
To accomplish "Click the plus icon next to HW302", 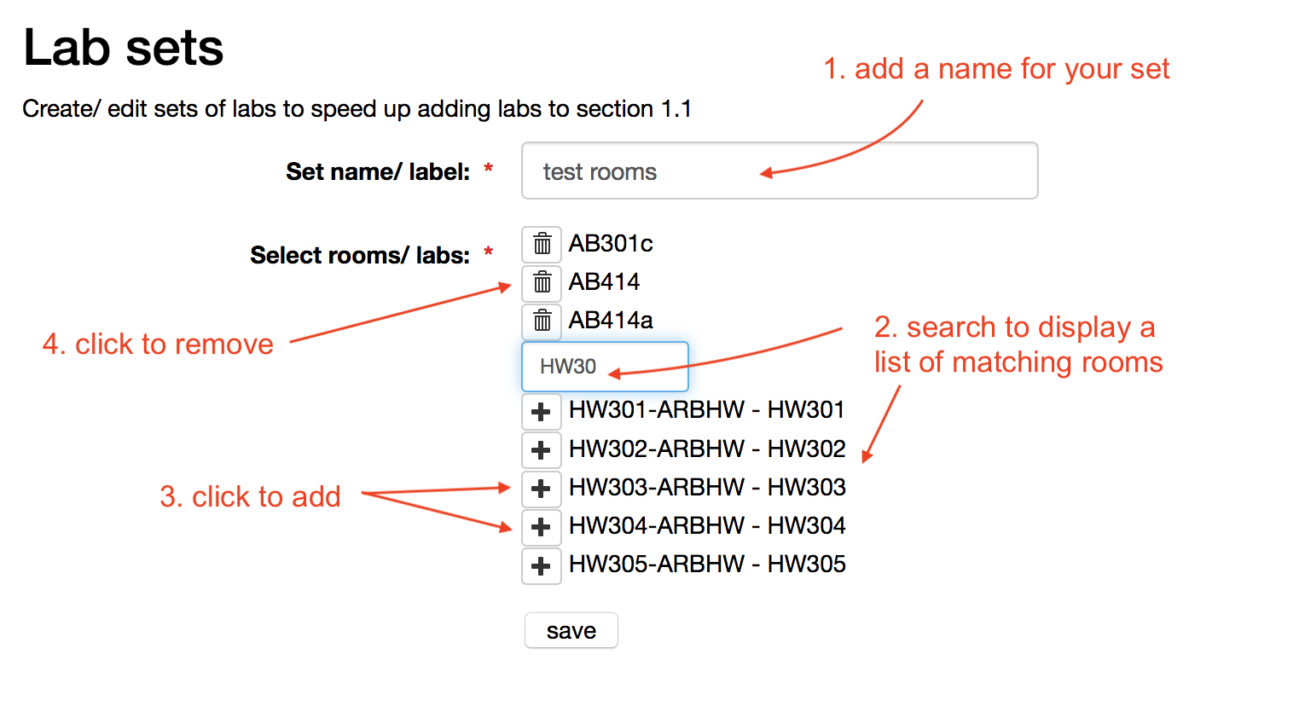I will point(541,449).
